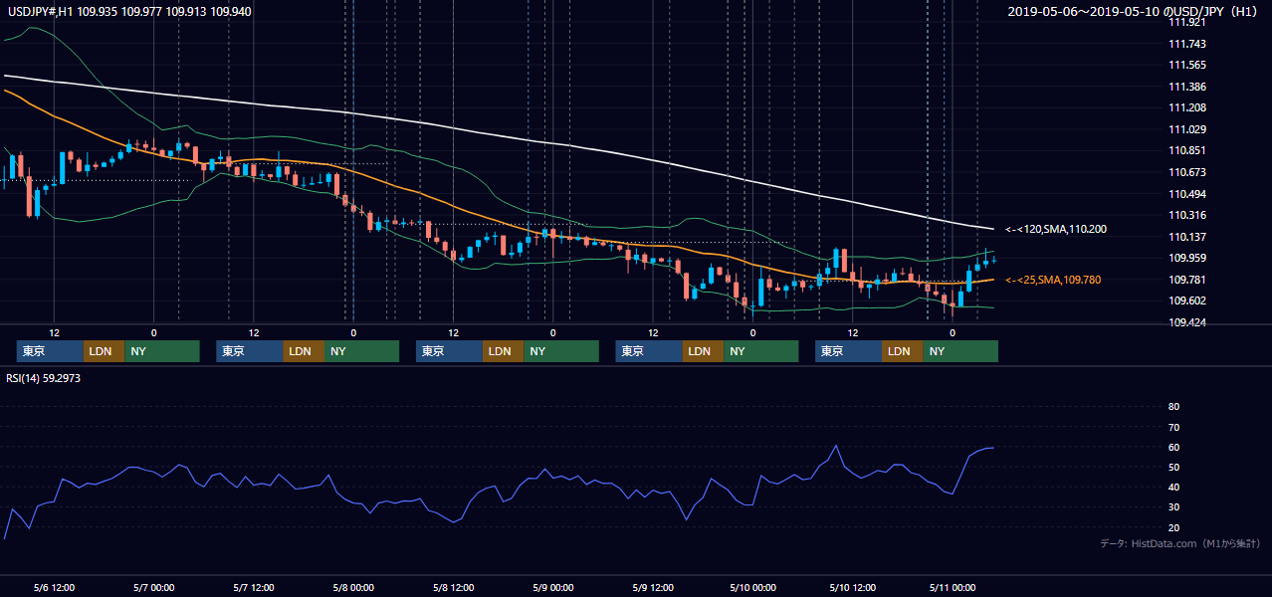Viewport: 1272px width, 597px height.
Task: Click the NY session block for the 5/8 day
Action: pos(561,351)
